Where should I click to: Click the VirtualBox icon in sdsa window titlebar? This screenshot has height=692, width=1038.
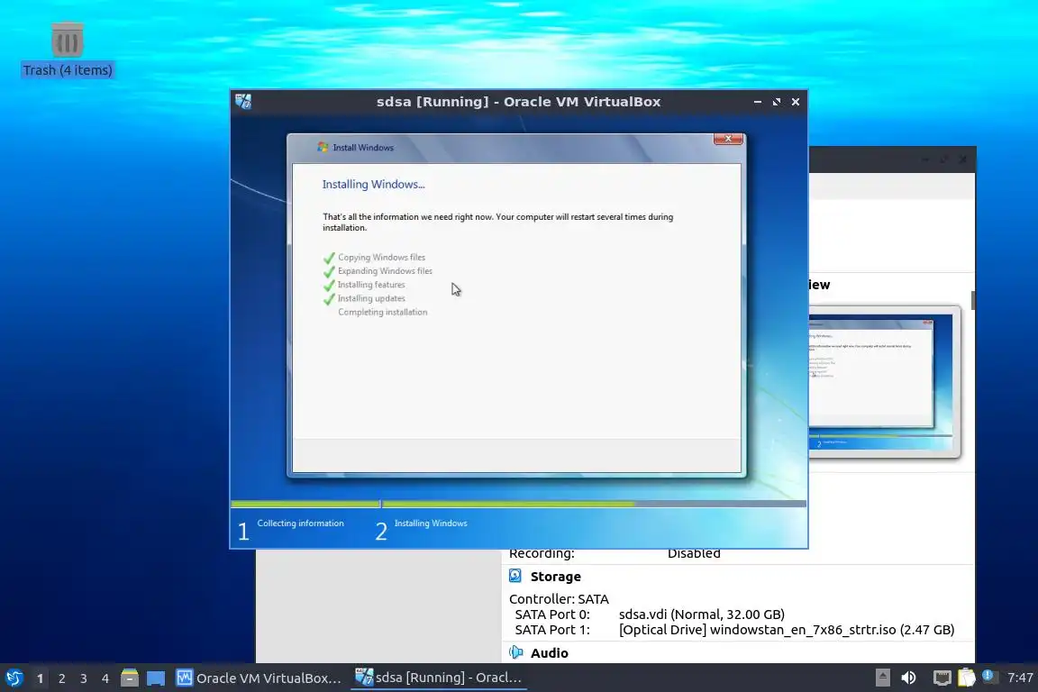243,101
